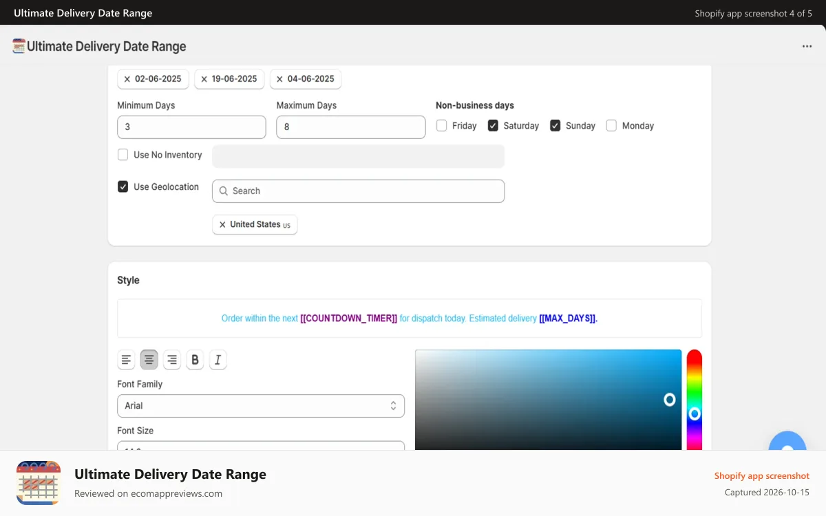
Task: Remove the United States location tag
Action: coord(222,224)
